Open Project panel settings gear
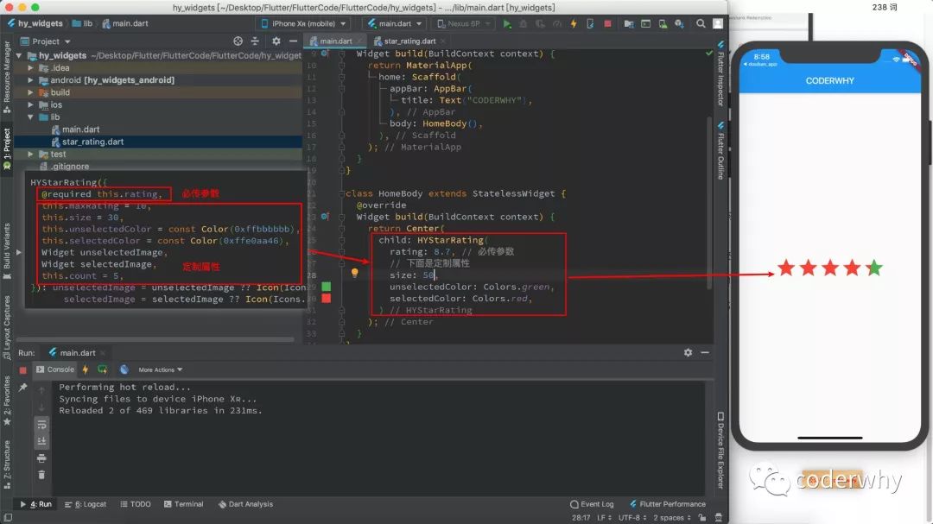933x524 pixels. [x=276, y=41]
